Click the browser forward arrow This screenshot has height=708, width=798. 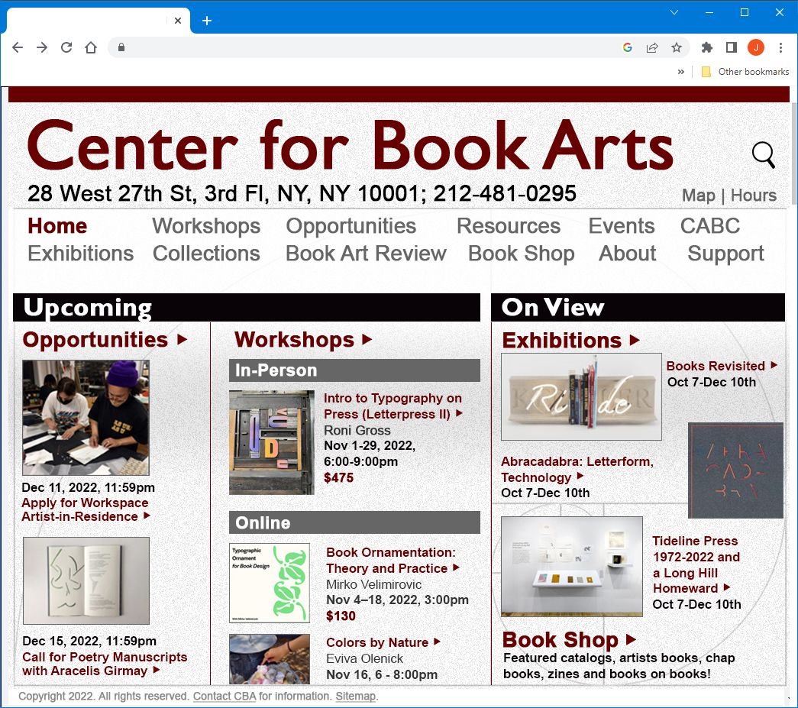[42, 47]
